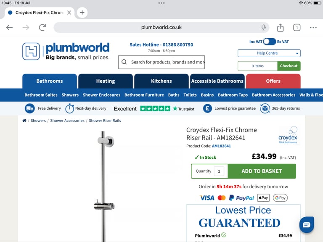Open new tab with plus button

coord(82,13)
